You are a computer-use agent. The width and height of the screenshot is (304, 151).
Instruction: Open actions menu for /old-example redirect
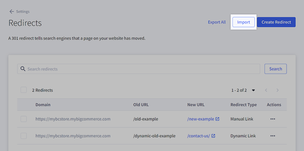coord(272,119)
